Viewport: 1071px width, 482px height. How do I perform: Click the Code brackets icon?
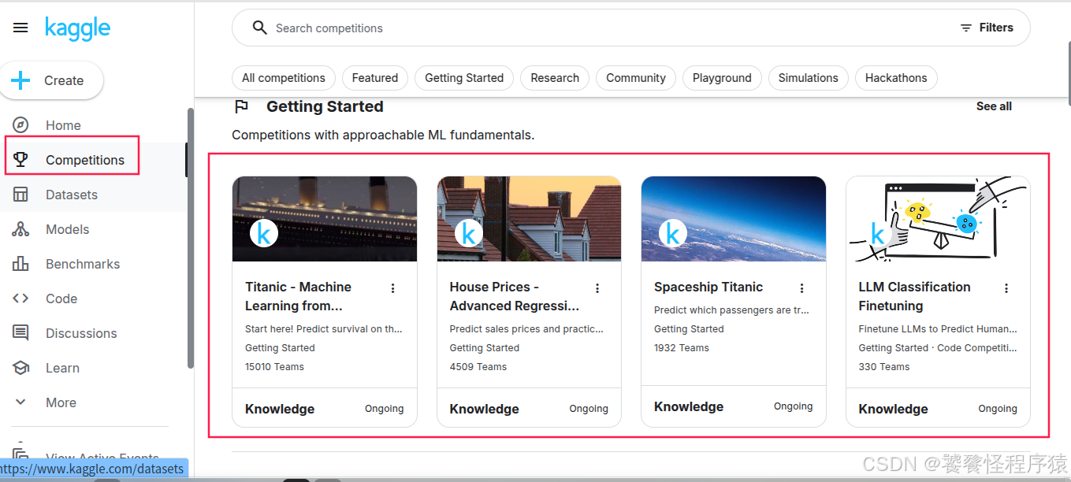click(x=20, y=298)
